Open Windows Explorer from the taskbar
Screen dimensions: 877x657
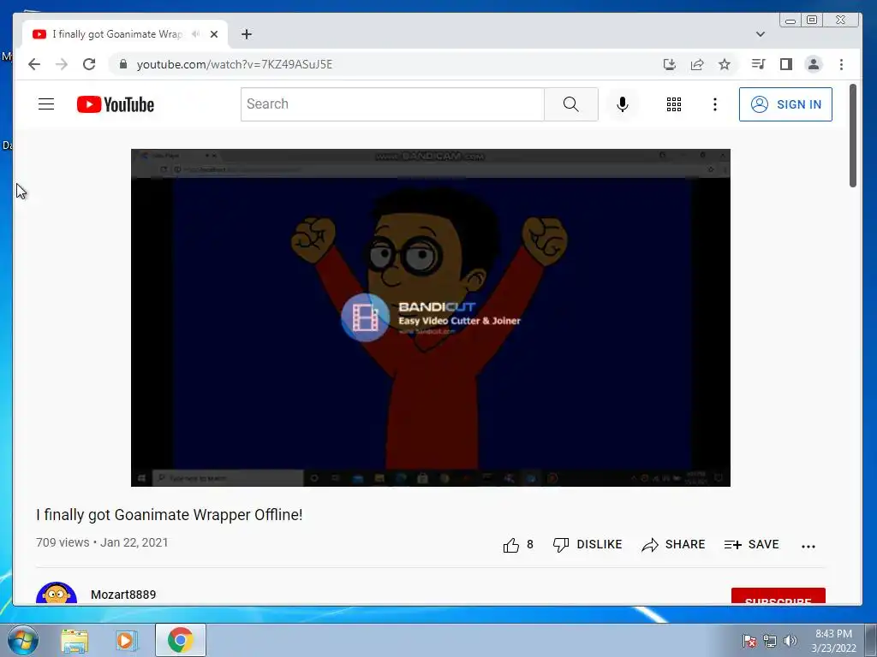click(75, 640)
